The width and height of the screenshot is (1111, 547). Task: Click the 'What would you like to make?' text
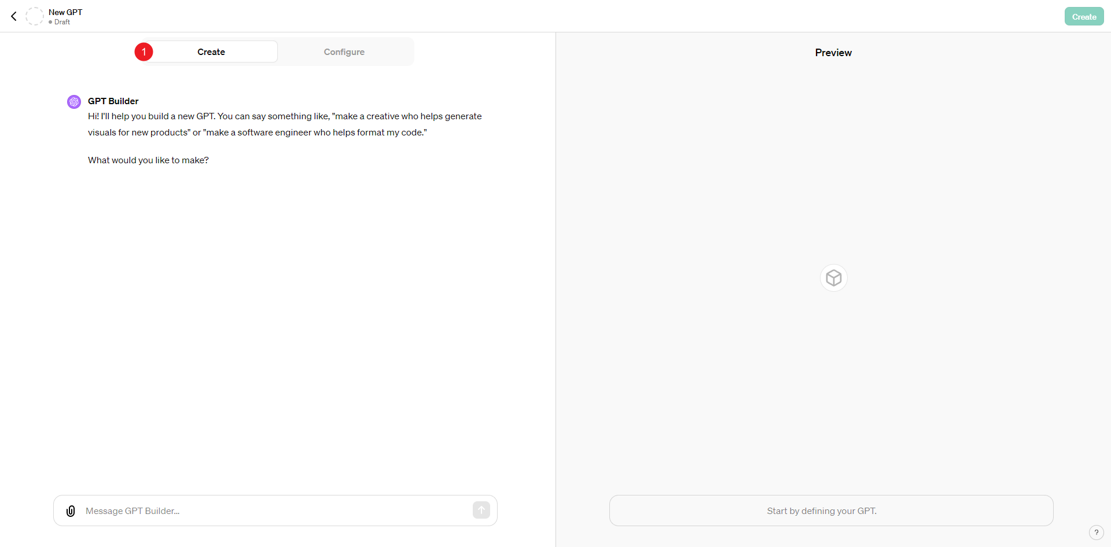click(148, 160)
